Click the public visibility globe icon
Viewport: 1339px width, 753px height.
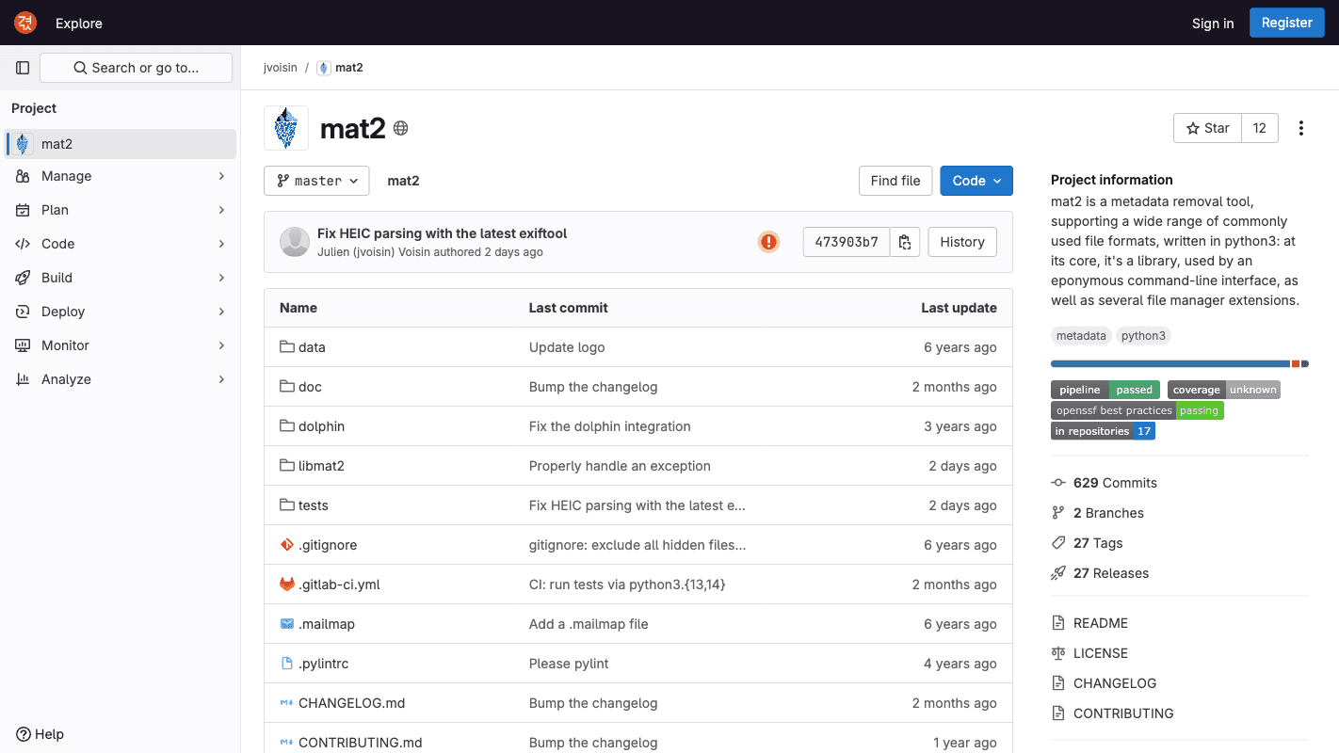click(x=401, y=128)
